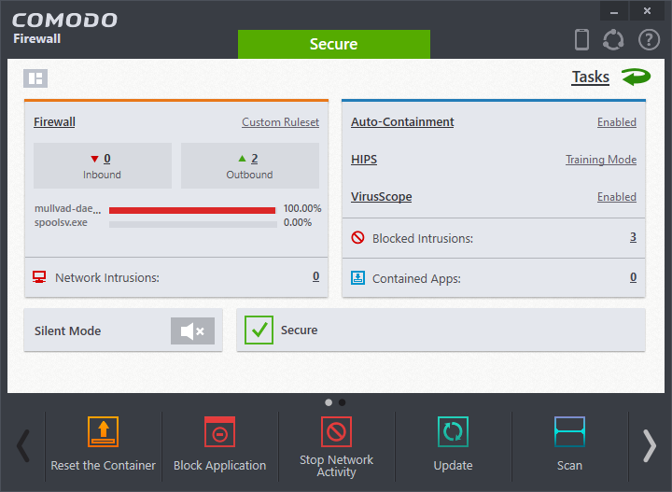Screen dimensions: 672x492
Task: Click the Block Application icon
Action: point(219,432)
